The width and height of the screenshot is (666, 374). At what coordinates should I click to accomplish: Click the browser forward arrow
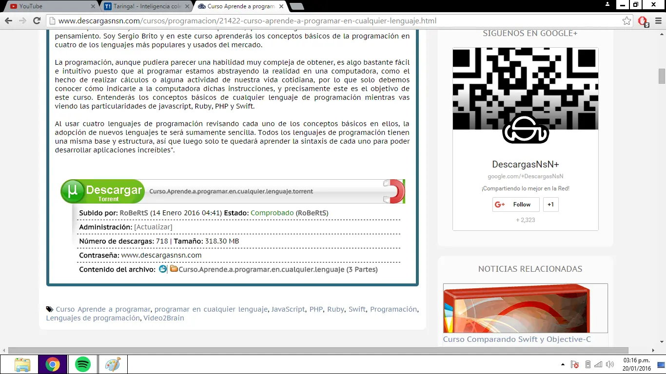pos(22,21)
